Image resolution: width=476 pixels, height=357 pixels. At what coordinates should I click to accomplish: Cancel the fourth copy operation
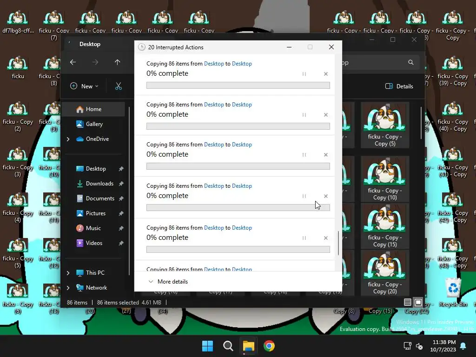click(326, 196)
